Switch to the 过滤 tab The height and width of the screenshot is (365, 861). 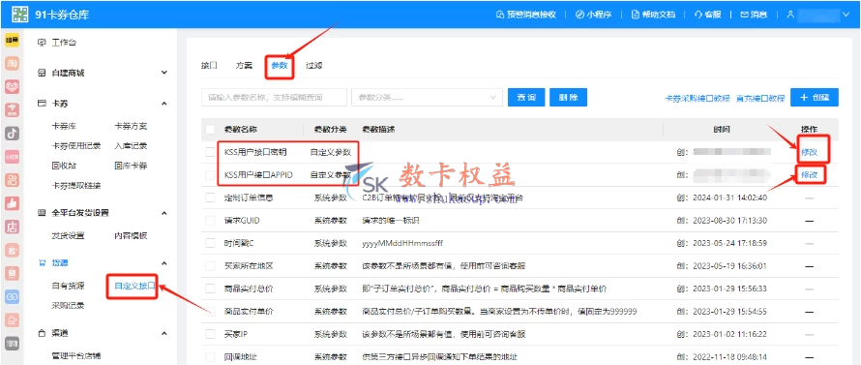coord(314,66)
